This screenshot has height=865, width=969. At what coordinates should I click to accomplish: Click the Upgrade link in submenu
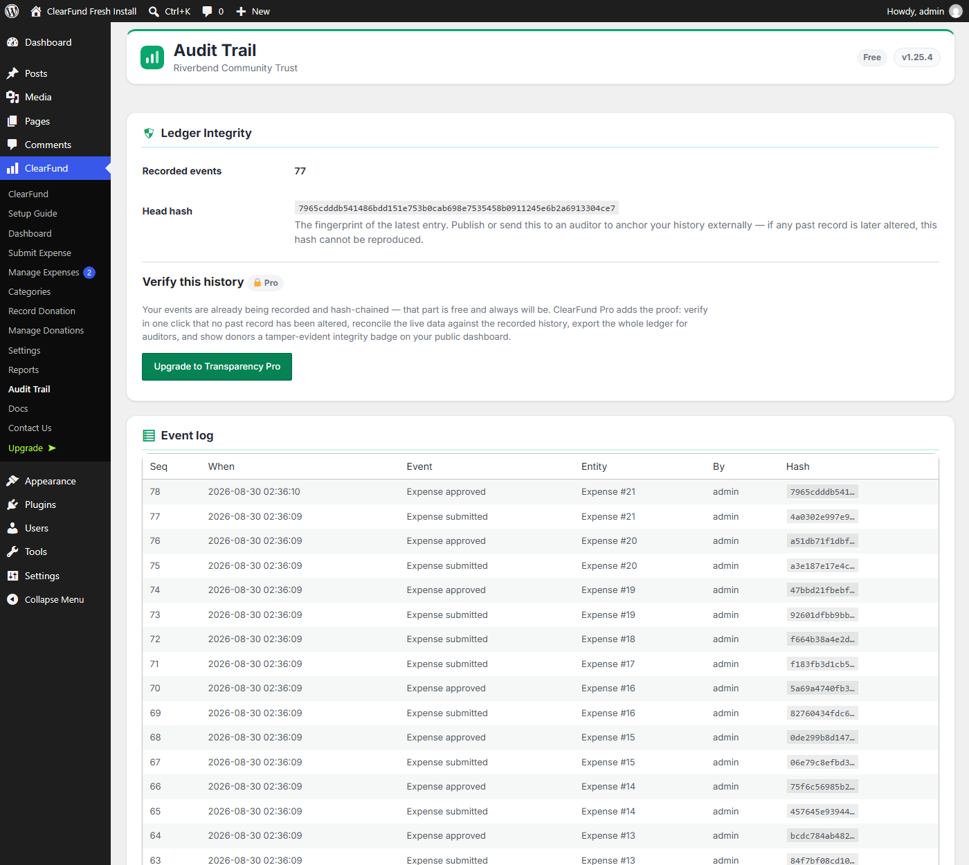[x=26, y=448]
